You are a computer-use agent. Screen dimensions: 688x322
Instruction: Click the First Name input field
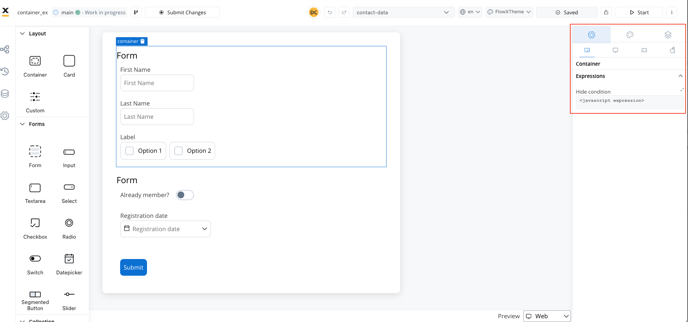pos(157,83)
